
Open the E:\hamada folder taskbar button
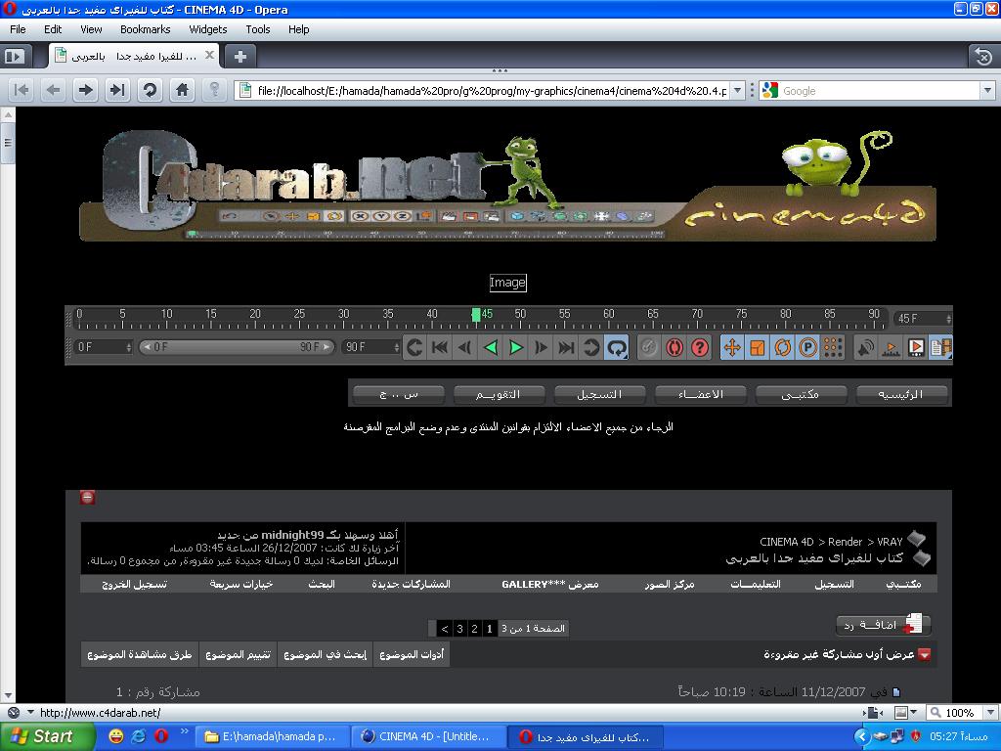click(x=272, y=736)
